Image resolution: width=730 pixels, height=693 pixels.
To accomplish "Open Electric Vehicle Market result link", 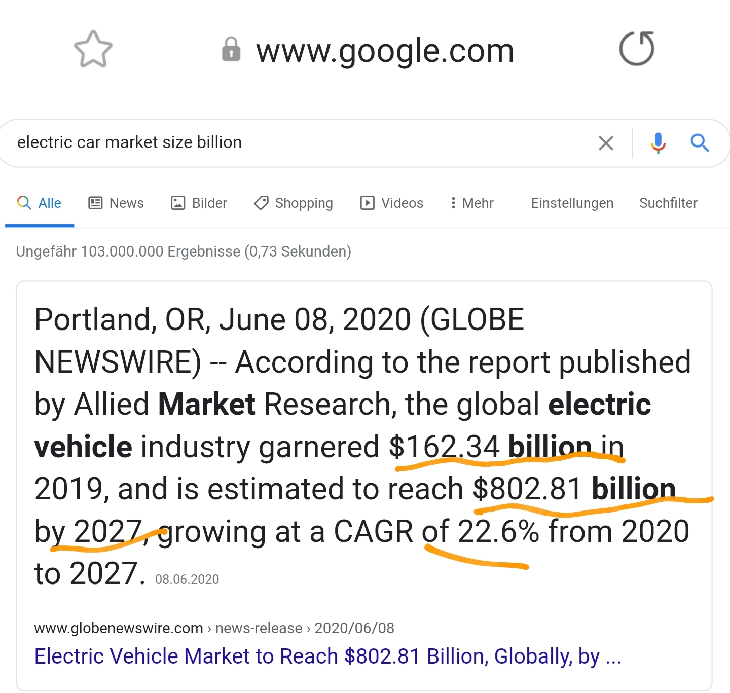I will 327,656.
